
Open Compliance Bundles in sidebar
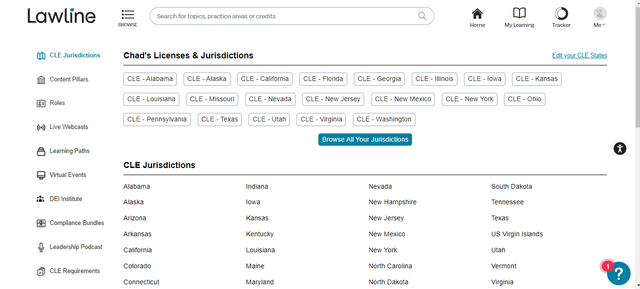pyautogui.click(x=77, y=223)
